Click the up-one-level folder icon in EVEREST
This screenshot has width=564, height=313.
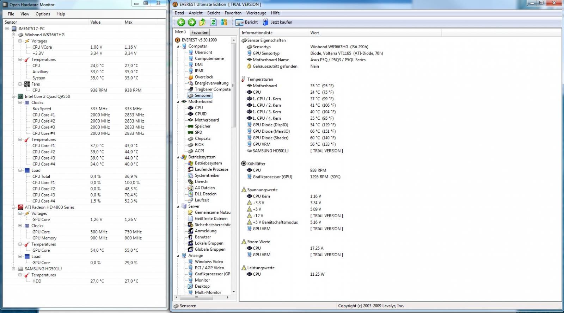202,22
